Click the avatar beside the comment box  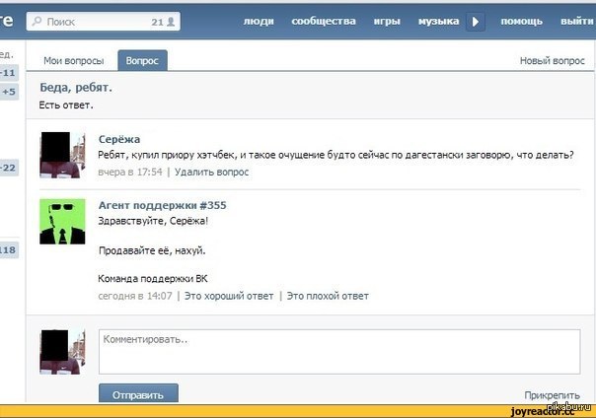pos(62,352)
